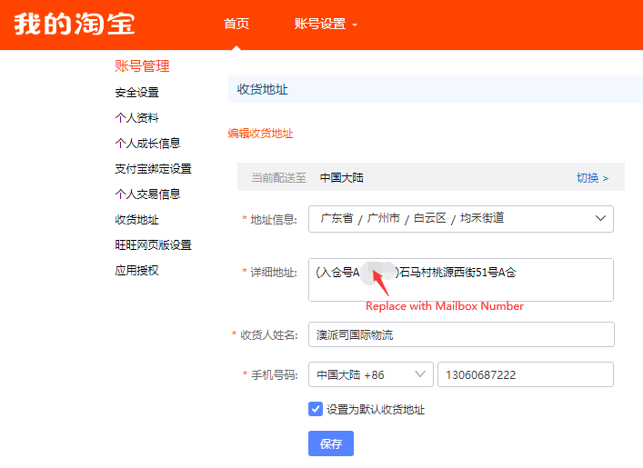
Task: Open 收货地址 sidebar entry
Action: point(136,220)
